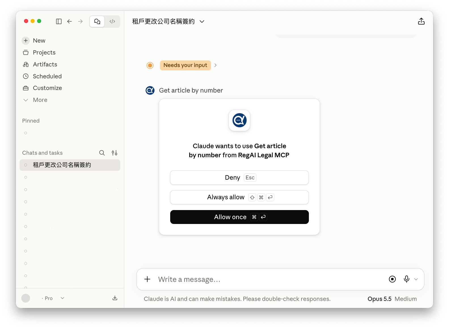Click the Allow once button

239,217
